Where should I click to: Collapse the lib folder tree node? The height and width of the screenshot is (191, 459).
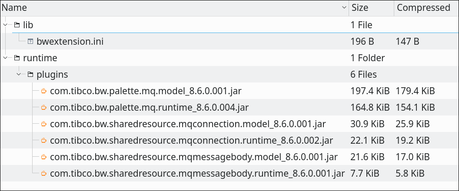tap(5, 25)
